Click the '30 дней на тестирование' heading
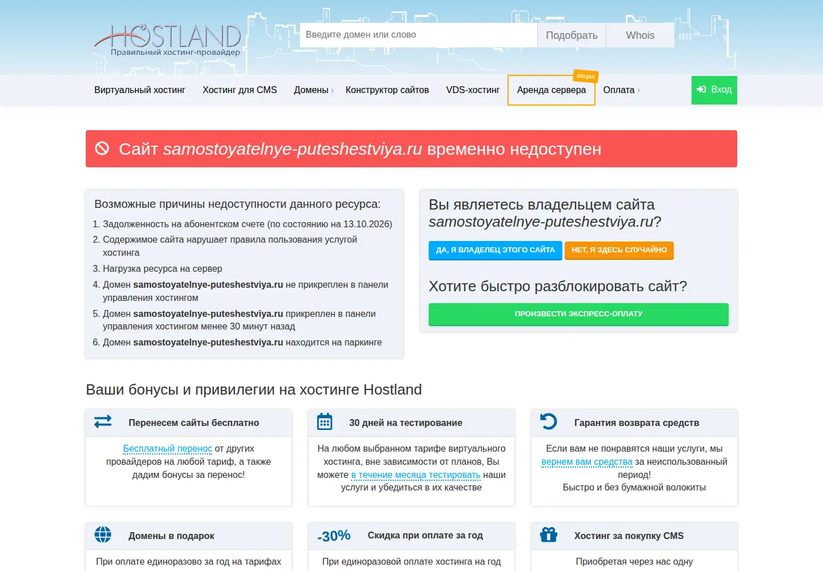 pos(406,423)
